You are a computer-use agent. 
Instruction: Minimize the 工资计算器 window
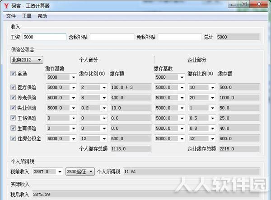pos(234,4)
